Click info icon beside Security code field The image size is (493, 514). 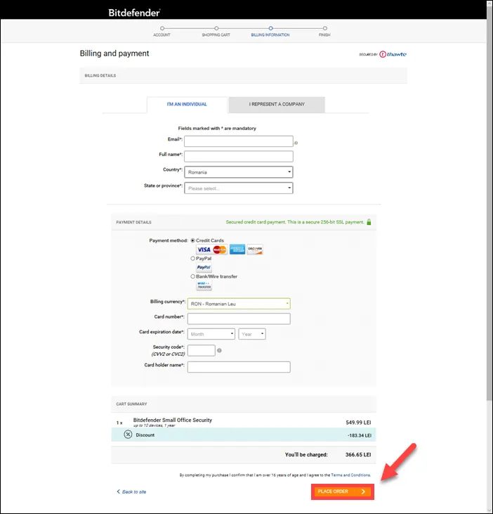[219, 350]
